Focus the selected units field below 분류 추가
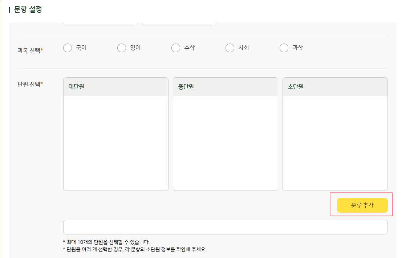Viewport: 406px width, 258px height. (x=226, y=227)
